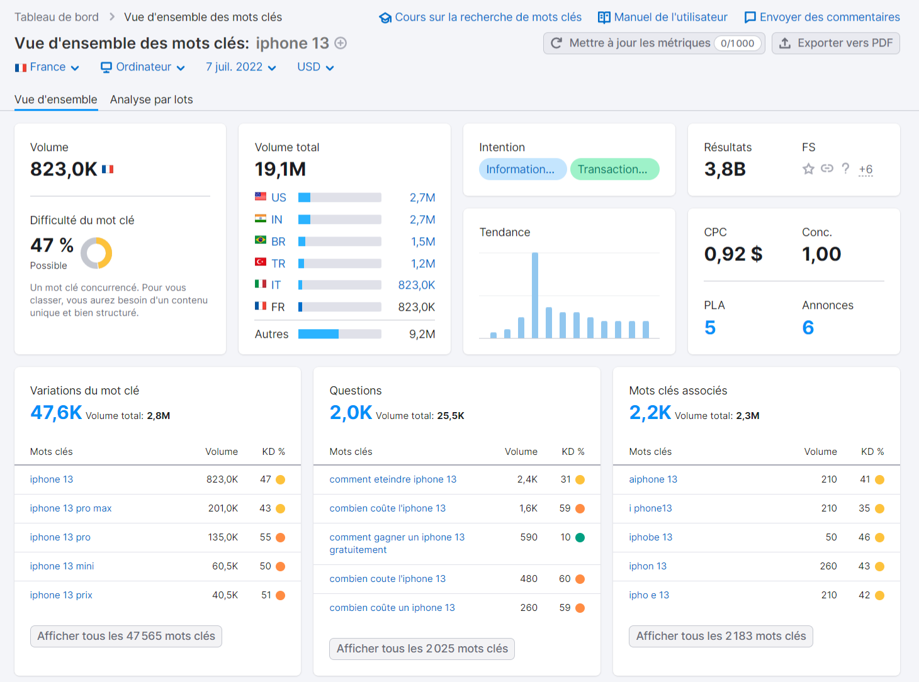The width and height of the screenshot is (919, 682).
Task: Open associated keyword iphobe 13
Action: coord(651,537)
